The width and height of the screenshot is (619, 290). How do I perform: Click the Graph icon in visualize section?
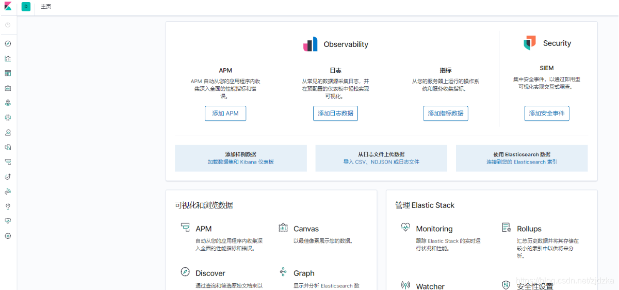283,272
